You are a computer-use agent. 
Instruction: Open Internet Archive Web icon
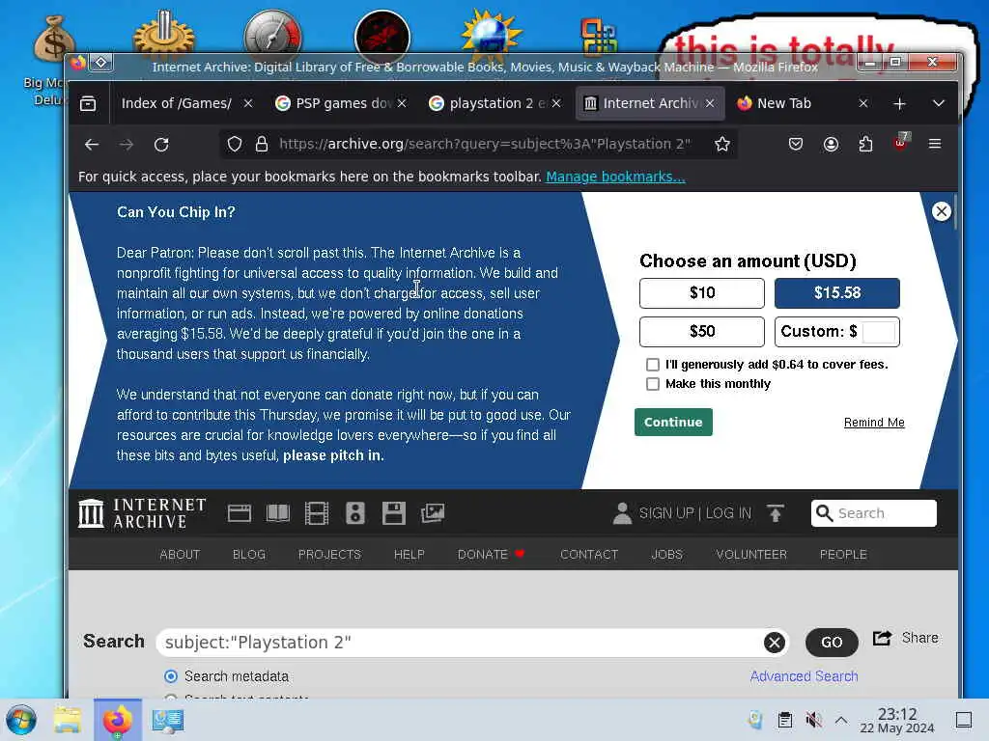[x=240, y=513]
